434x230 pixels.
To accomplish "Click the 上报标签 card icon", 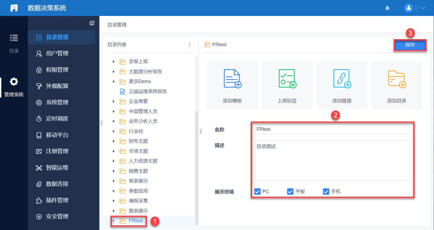I will pyautogui.click(x=287, y=79).
